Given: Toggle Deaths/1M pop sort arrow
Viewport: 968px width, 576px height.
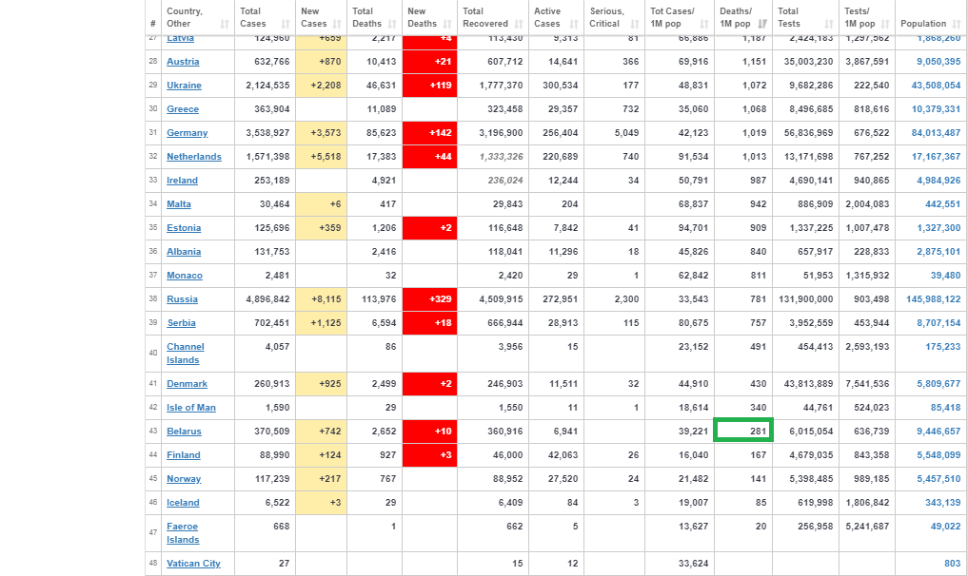Looking at the screenshot, I should [762, 24].
